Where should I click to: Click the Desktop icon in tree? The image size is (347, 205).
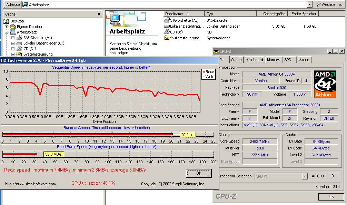[x=6, y=21]
